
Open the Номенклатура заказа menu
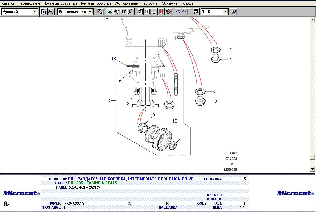point(60,3)
